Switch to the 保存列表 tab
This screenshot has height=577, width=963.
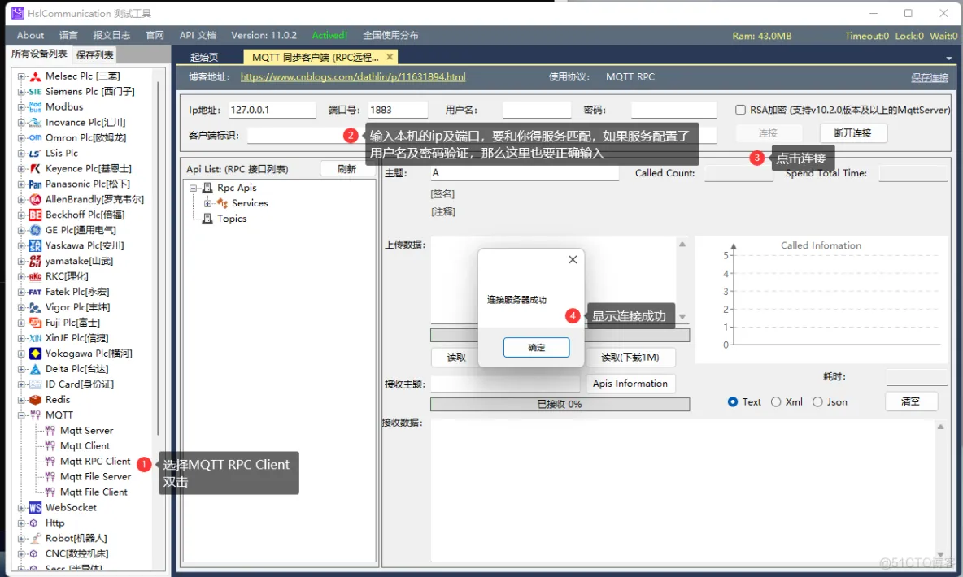(94, 54)
